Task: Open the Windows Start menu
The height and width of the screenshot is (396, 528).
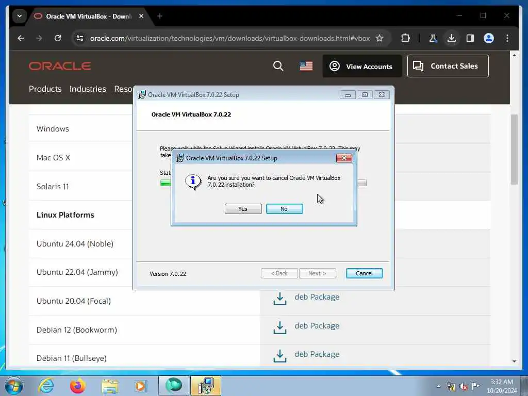Action: (14, 386)
